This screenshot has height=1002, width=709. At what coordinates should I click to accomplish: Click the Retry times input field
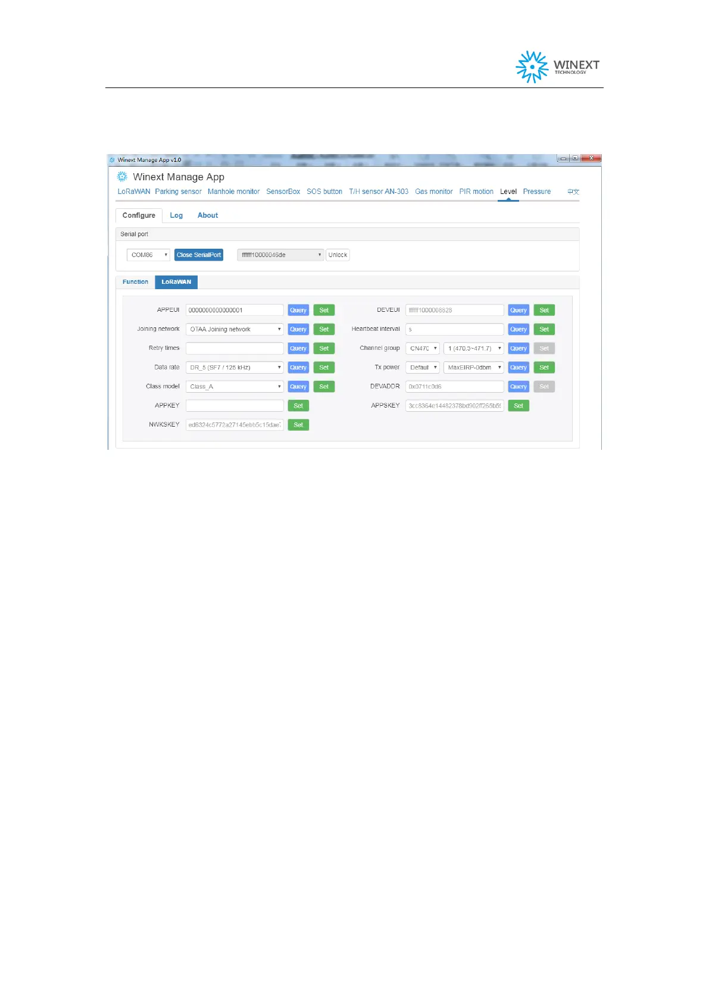[235, 348]
